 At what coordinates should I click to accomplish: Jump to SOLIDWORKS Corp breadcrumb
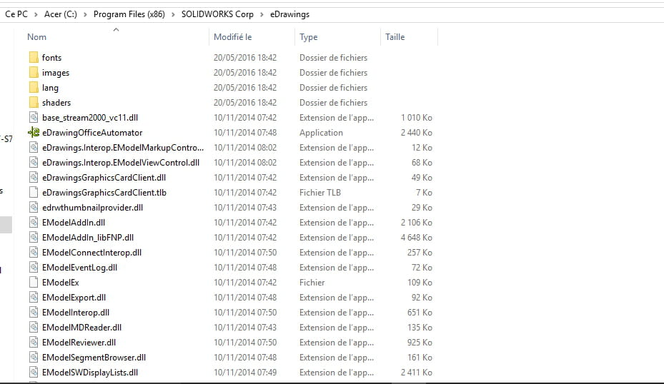point(217,14)
